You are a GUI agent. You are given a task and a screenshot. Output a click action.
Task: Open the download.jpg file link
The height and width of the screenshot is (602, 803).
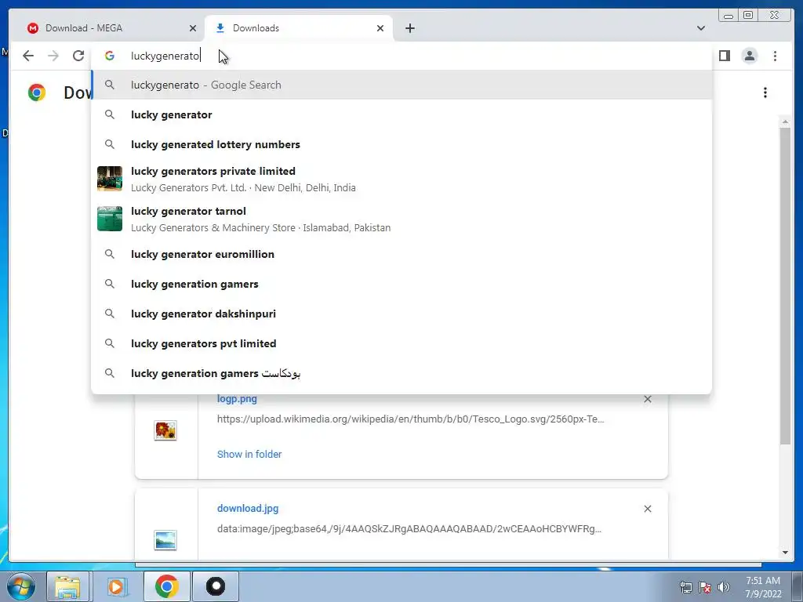coord(248,508)
